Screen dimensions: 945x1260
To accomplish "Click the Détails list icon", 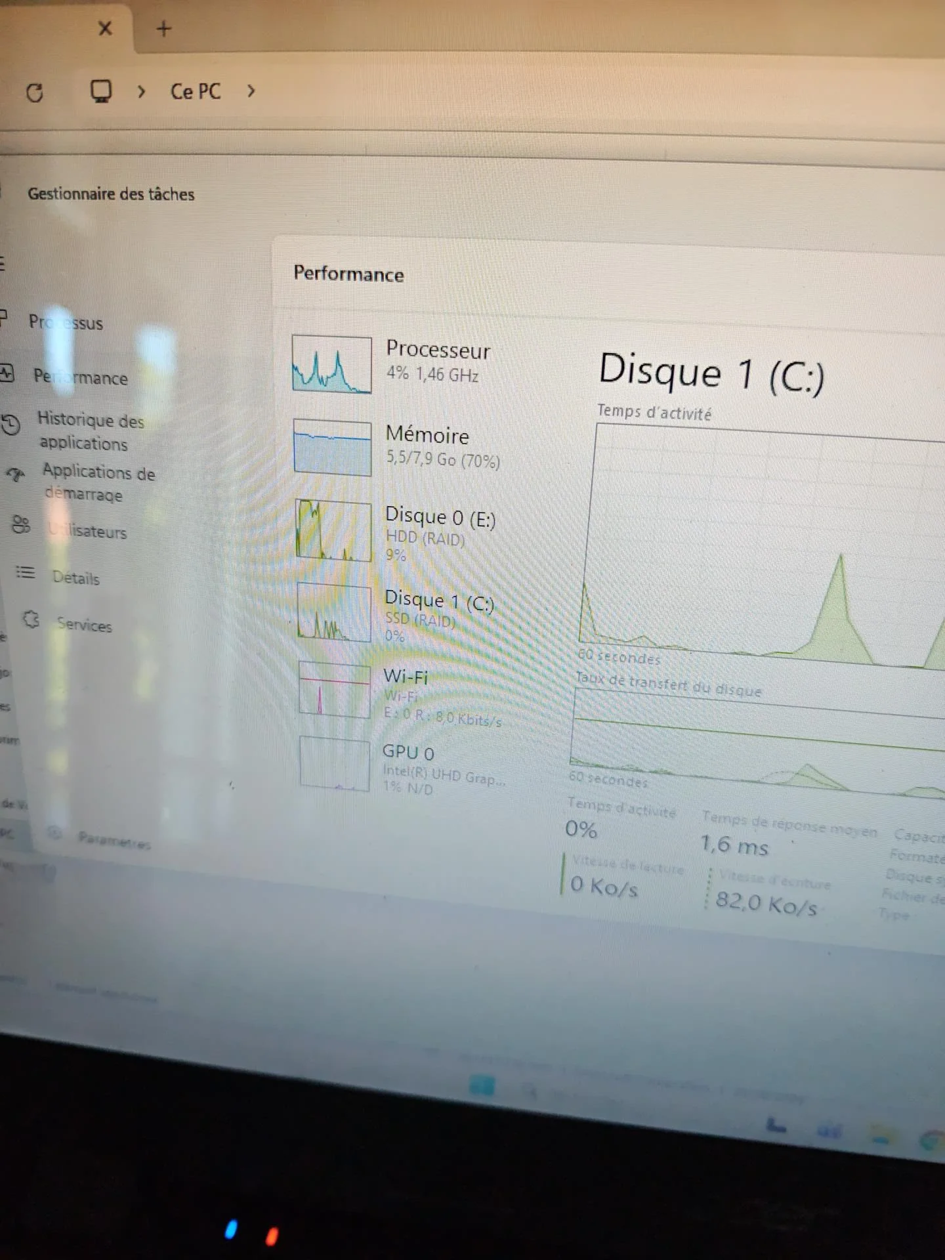I will pos(25,573).
